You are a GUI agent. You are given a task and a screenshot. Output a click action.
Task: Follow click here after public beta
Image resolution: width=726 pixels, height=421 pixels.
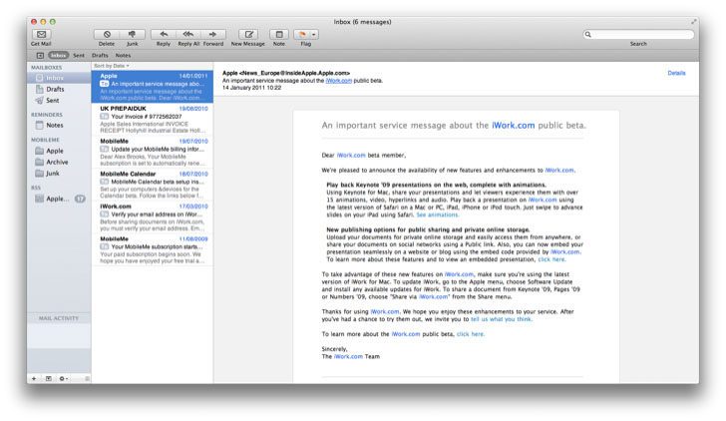click(471, 334)
